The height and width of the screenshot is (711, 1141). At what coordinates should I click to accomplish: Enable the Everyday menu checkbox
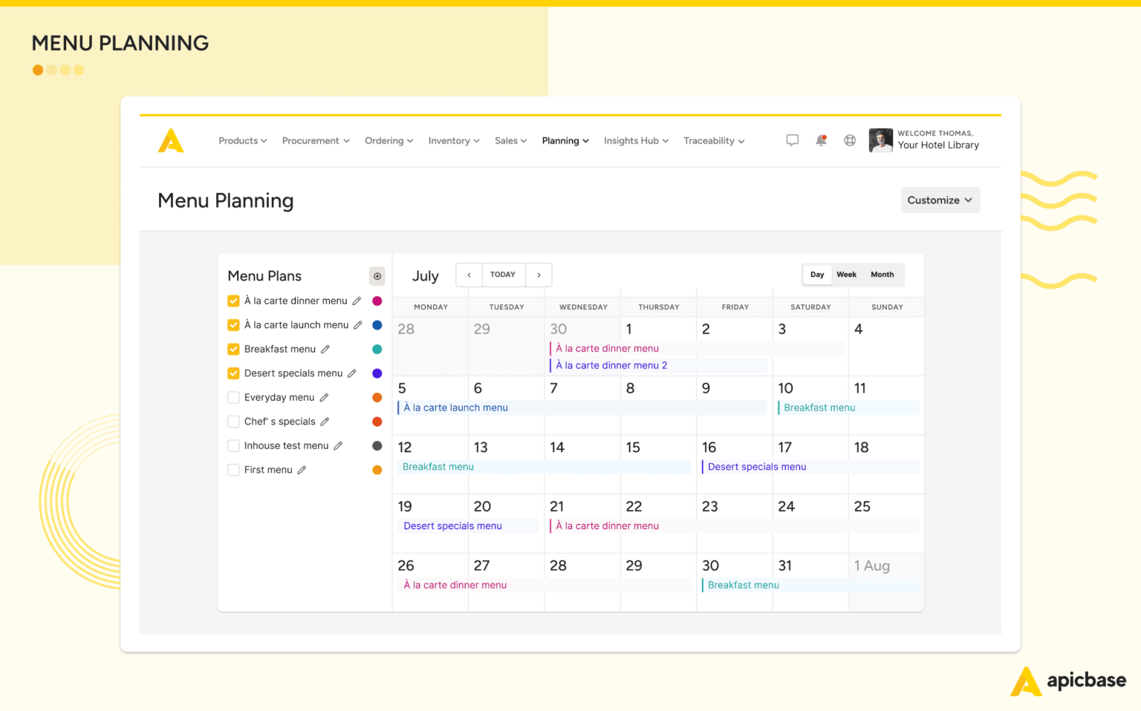click(233, 397)
